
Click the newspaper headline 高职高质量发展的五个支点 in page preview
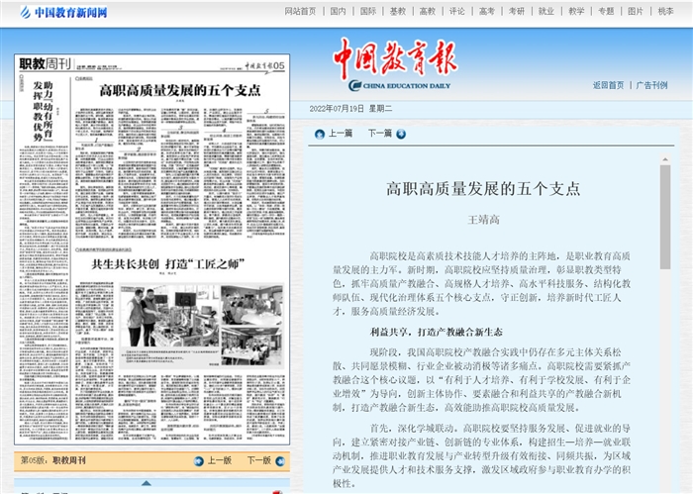tap(176, 89)
